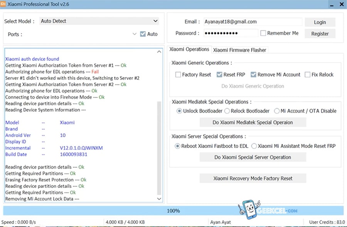Screen dimensions: 347x227
Task: Click Xiaomi Recovery Mode Factory Reset button
Action: 253,178
